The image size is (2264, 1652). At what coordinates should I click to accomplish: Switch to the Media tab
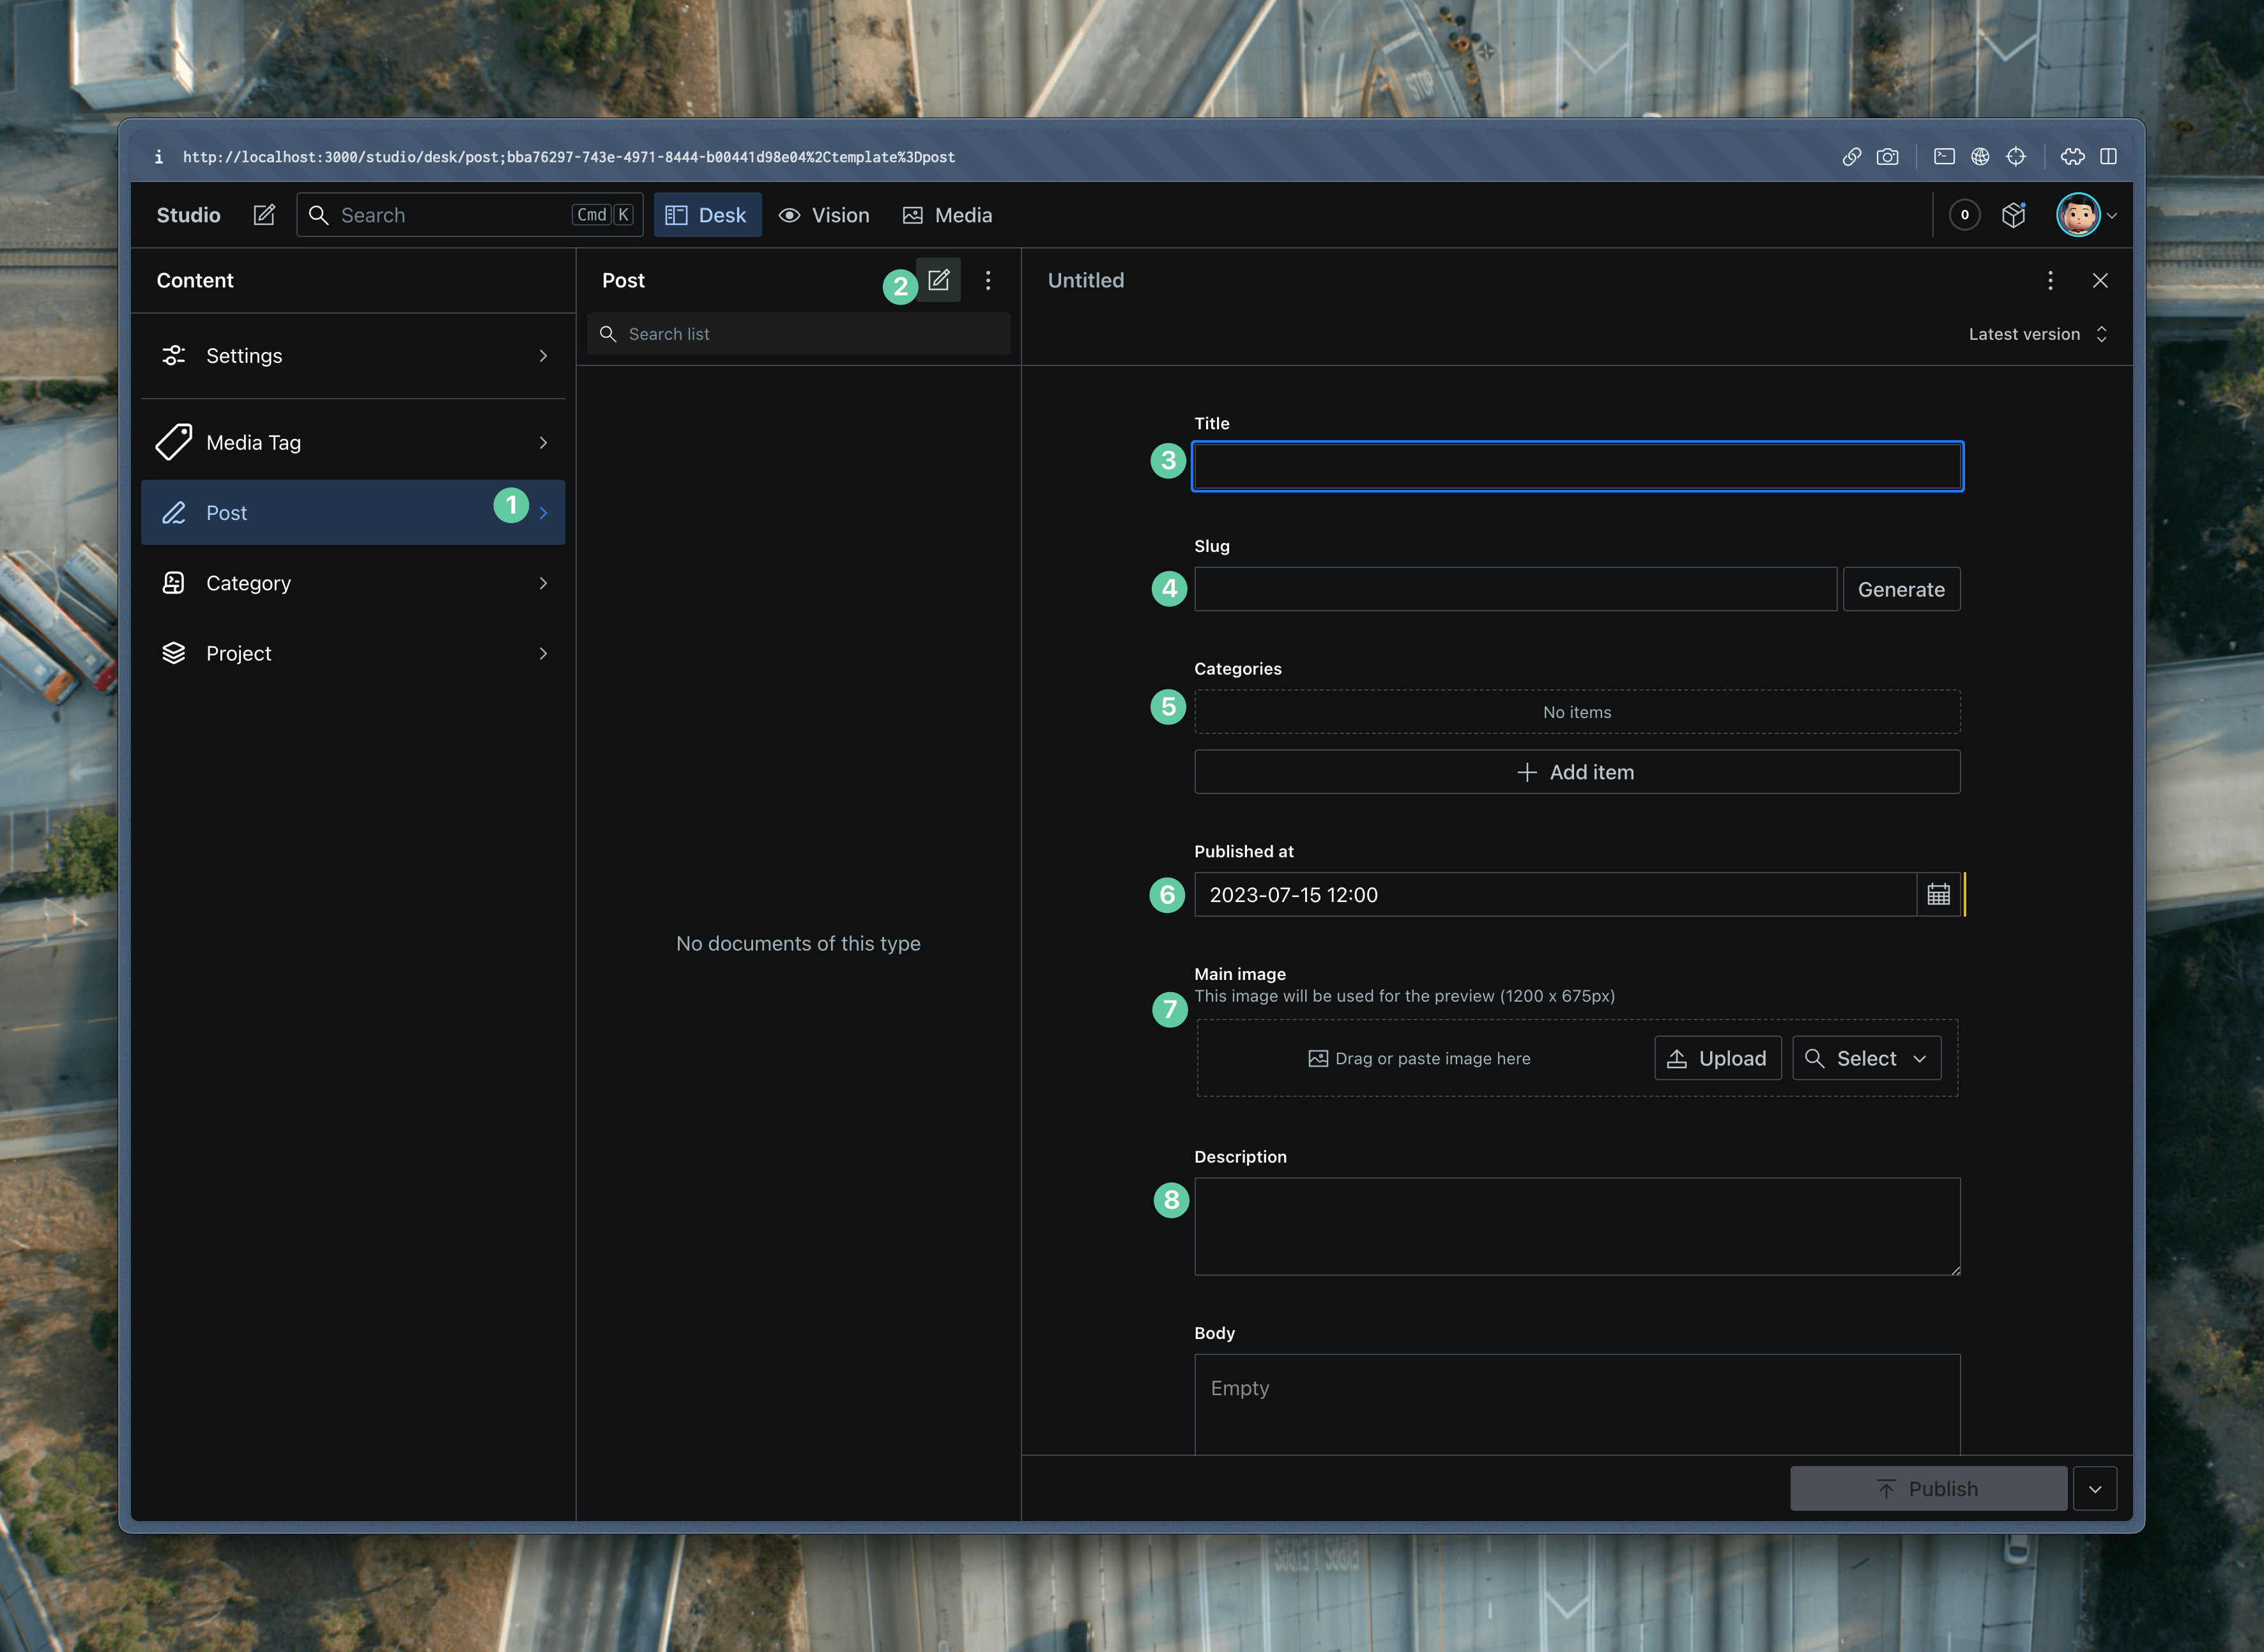click(x=947, y=215)
